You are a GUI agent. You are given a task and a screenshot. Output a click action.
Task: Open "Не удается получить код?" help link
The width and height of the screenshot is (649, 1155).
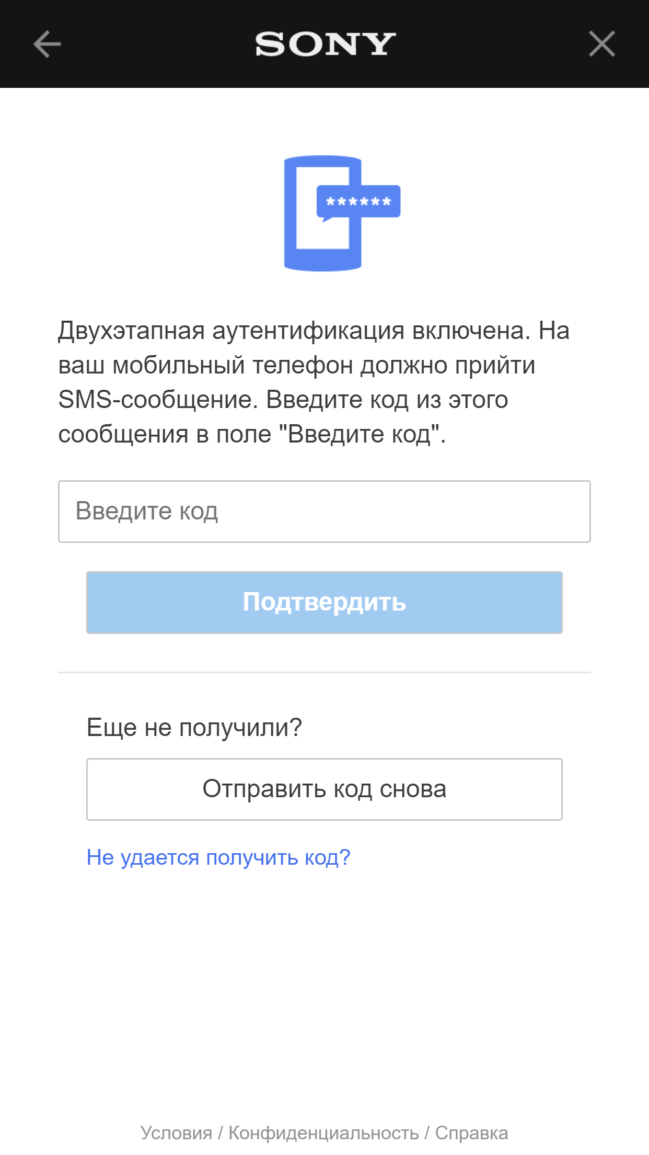coord(218,857)
